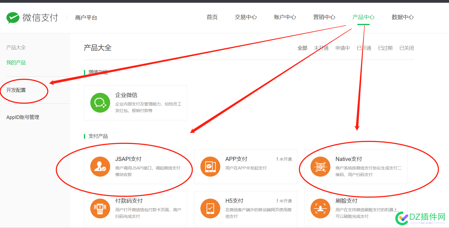Select the 产品中心 navigation tab

point(363,17)
